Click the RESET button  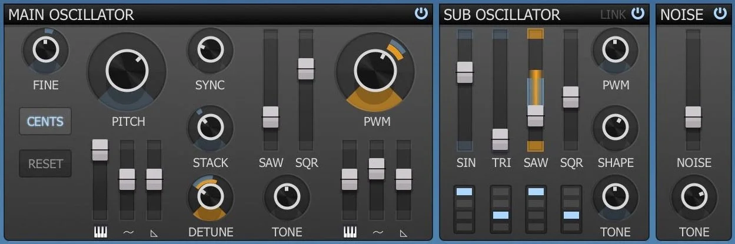click(45, 163)
